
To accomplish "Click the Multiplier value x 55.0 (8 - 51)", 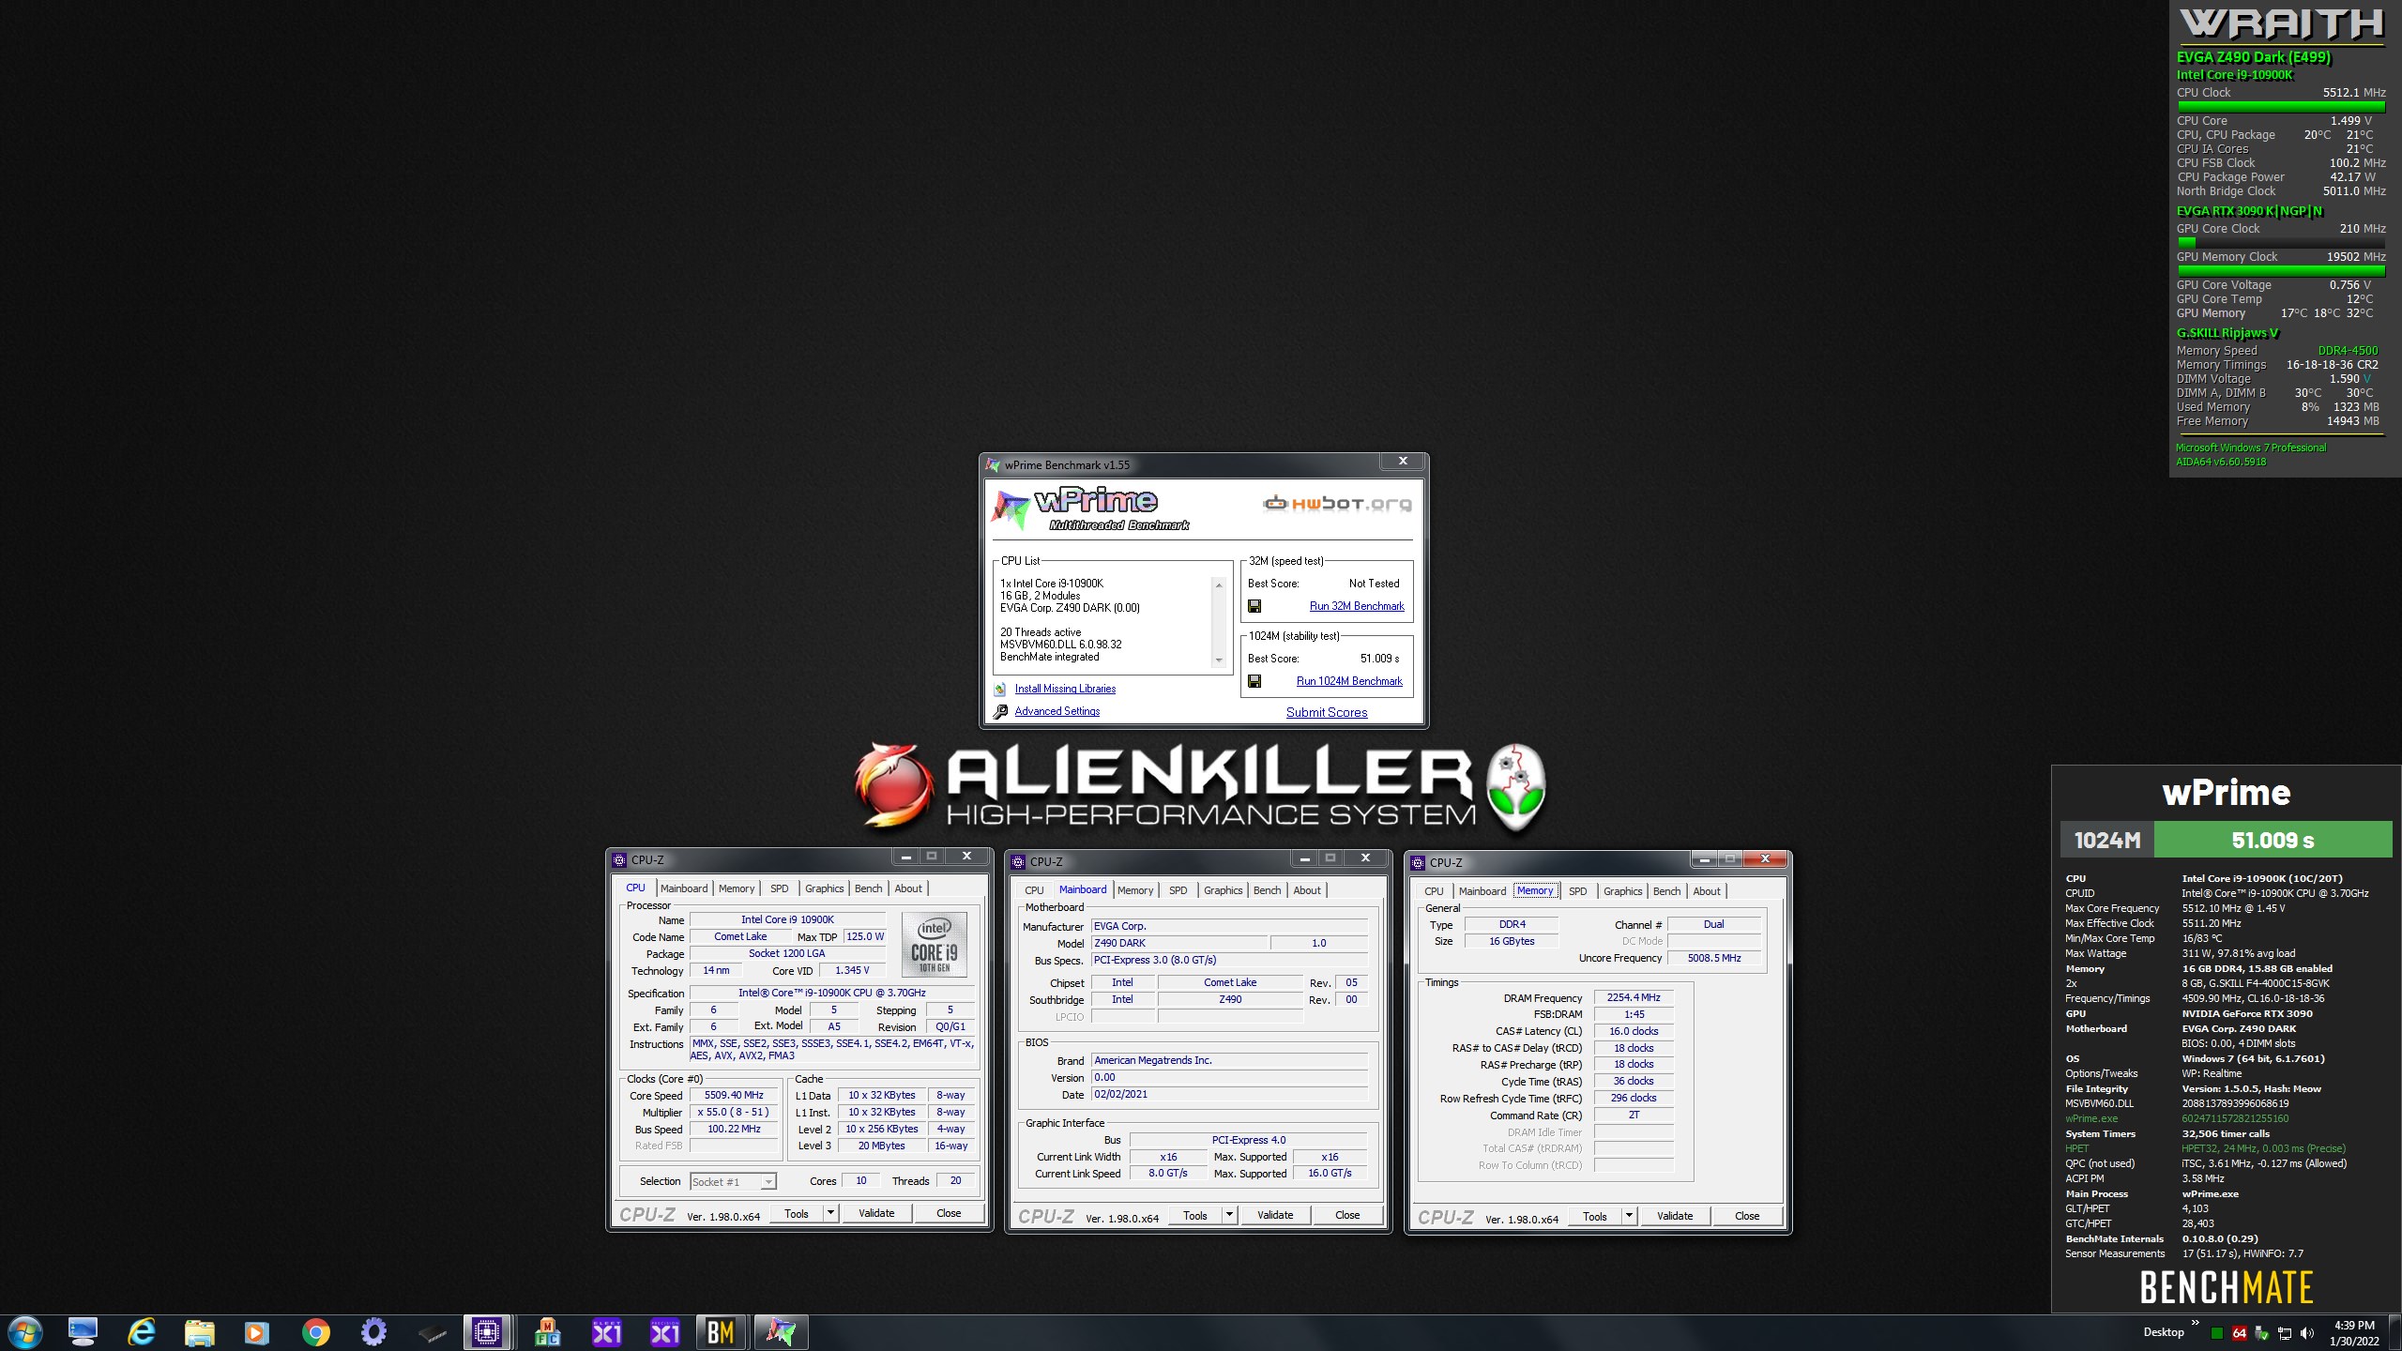I will [x=734, y=1113].
